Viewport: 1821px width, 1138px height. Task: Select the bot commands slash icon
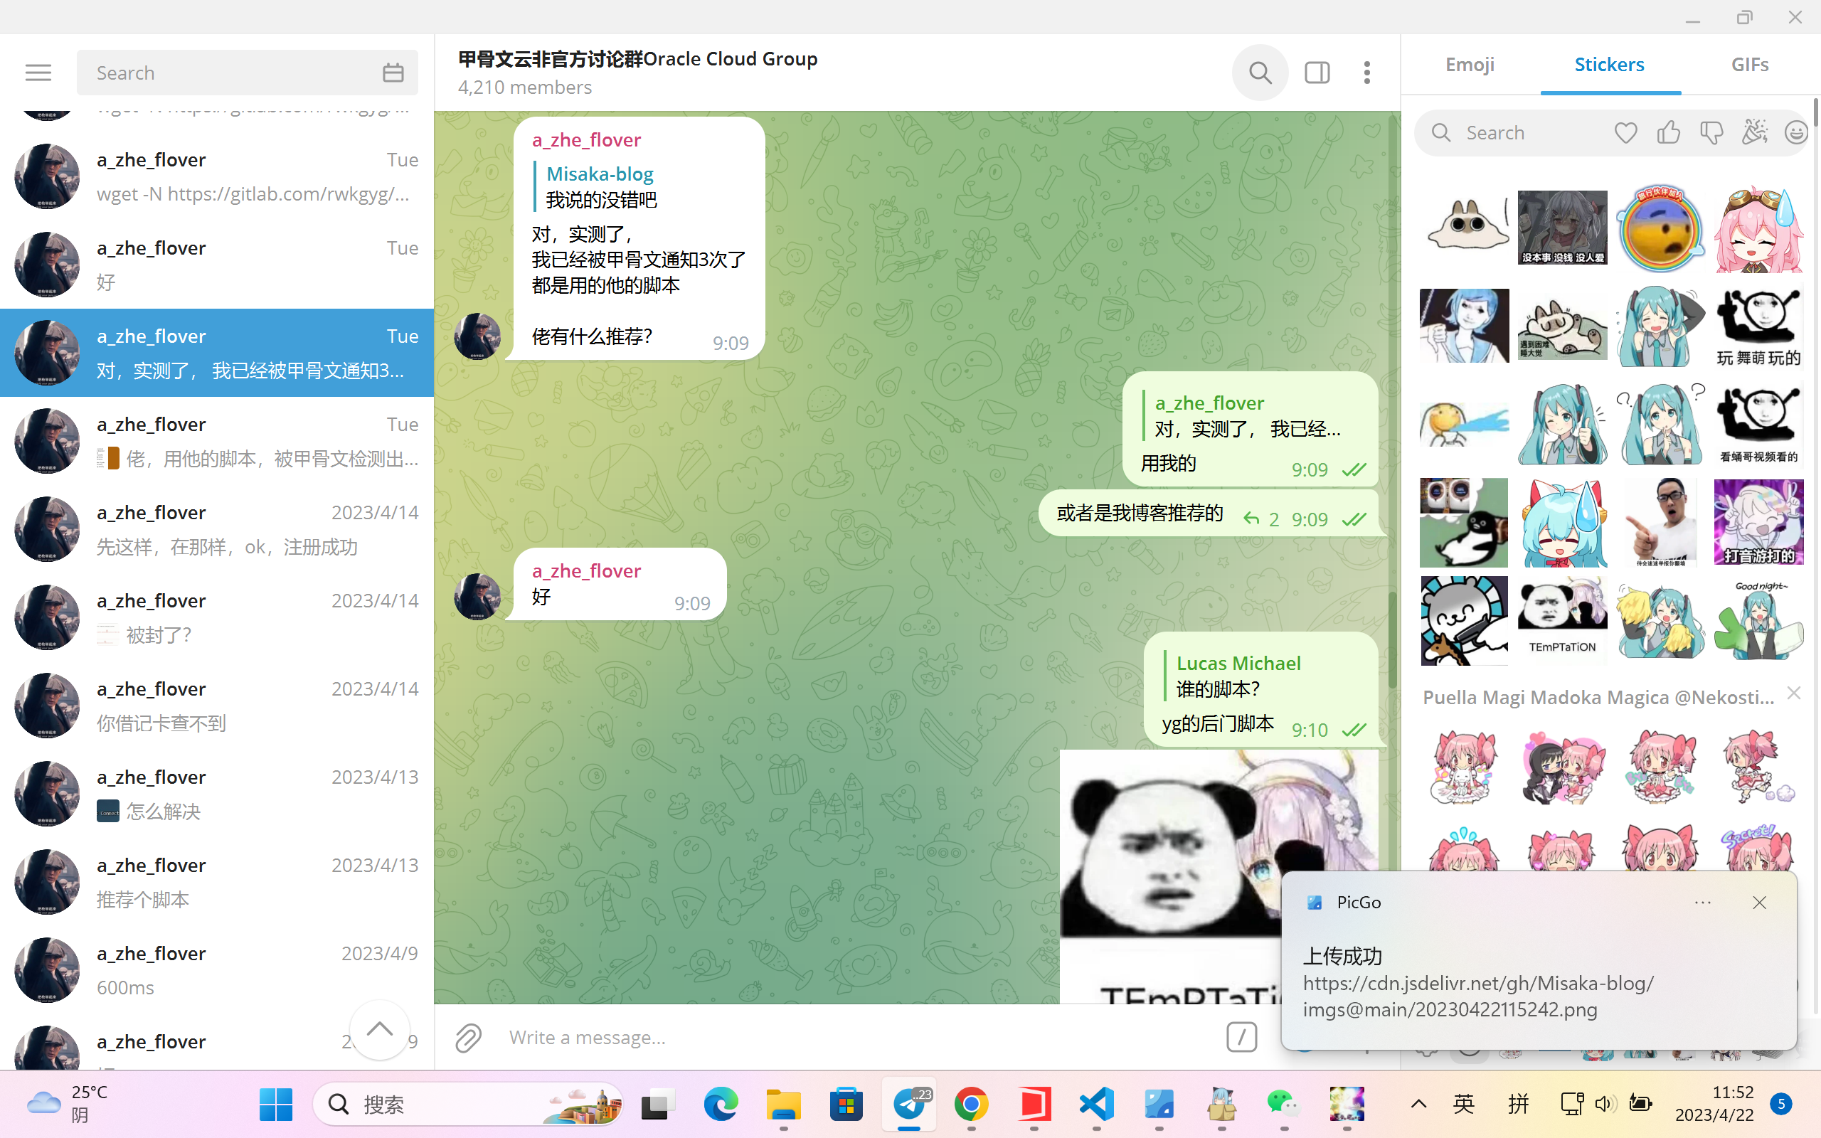[x=1241, y=1036]
